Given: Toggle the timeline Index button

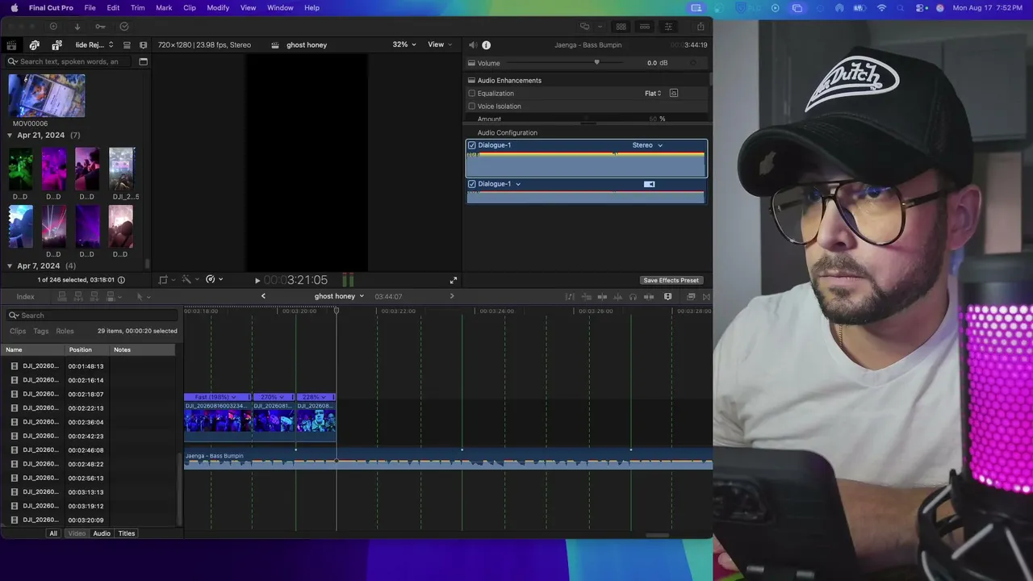Looking at the screenshot, I should [26, 297].
